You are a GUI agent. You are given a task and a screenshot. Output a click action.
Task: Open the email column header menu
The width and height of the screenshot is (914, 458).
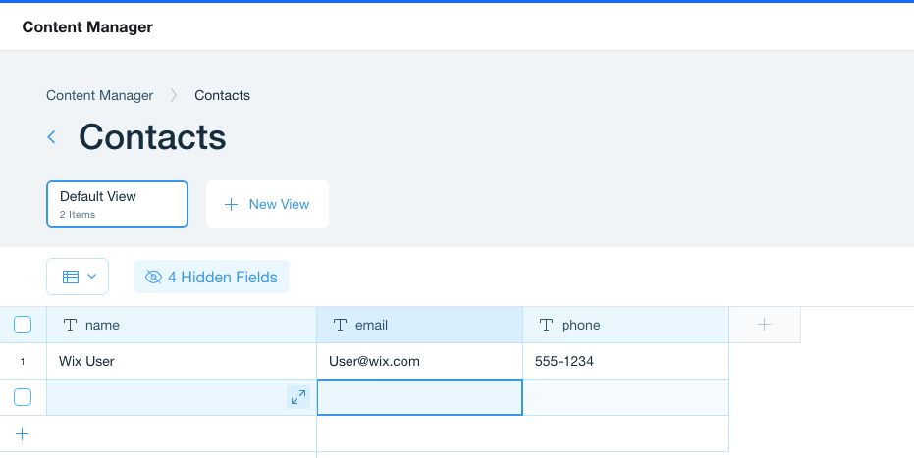point(420,325)
